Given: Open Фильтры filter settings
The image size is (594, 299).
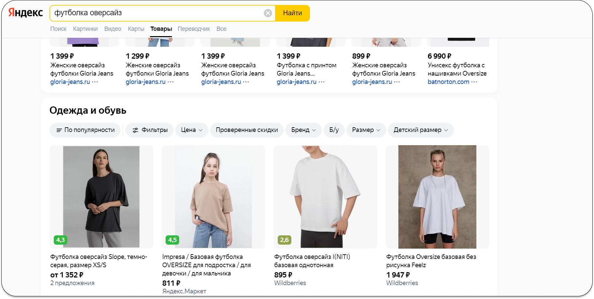Looking at the screenshot, I should 150,130.
